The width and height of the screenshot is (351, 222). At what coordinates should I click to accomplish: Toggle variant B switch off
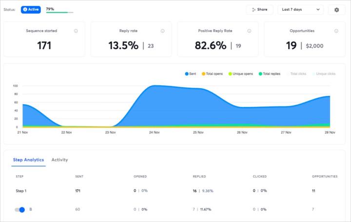coord(19,209)
